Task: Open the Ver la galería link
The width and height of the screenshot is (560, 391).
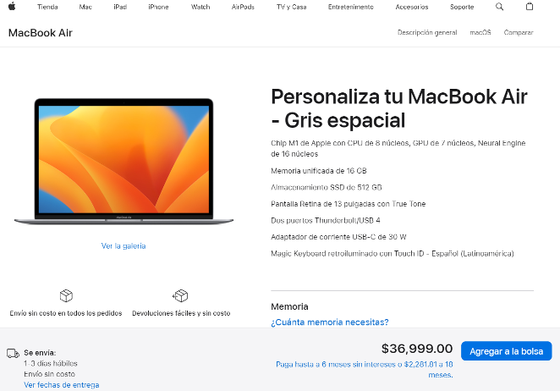Action: (x=124, y=246)
